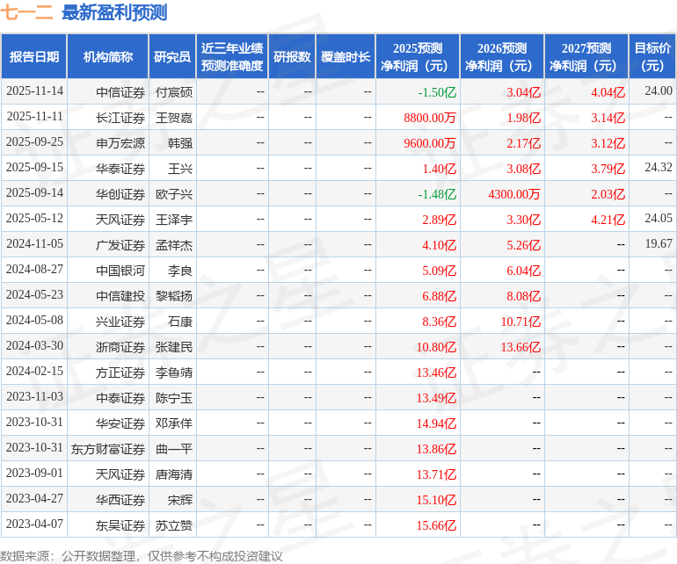Click the 2026预测净利润 column header

502,56
